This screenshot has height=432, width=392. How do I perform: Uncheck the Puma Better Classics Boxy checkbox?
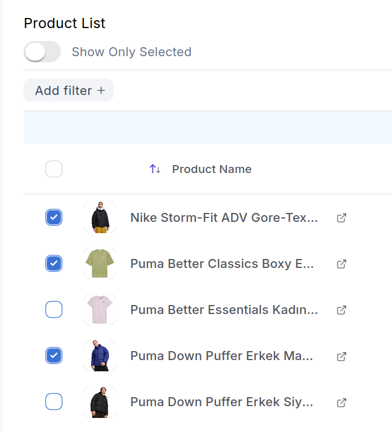click(x=54, y=263)
